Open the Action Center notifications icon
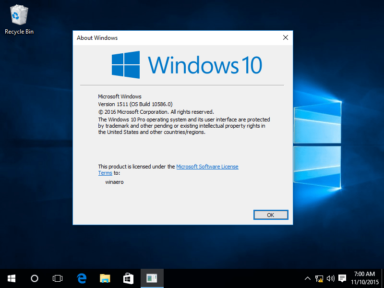Viewport: 384px width, 288px height. (x=342, y=278)
